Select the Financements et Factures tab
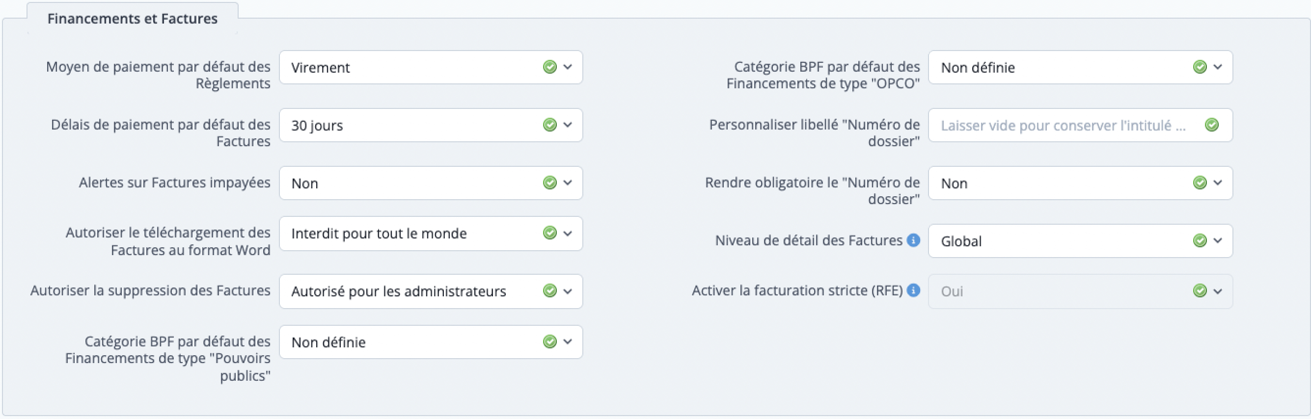 (132, 19)
